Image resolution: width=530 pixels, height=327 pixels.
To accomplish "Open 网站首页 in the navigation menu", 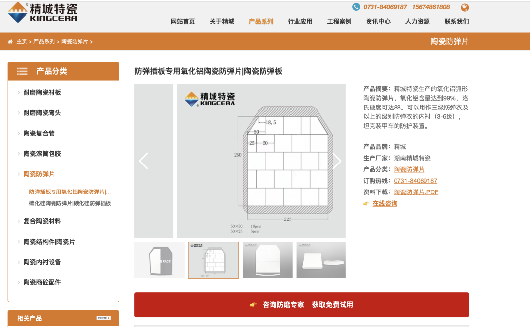I will pyautogui.click(x=183, y=21).
